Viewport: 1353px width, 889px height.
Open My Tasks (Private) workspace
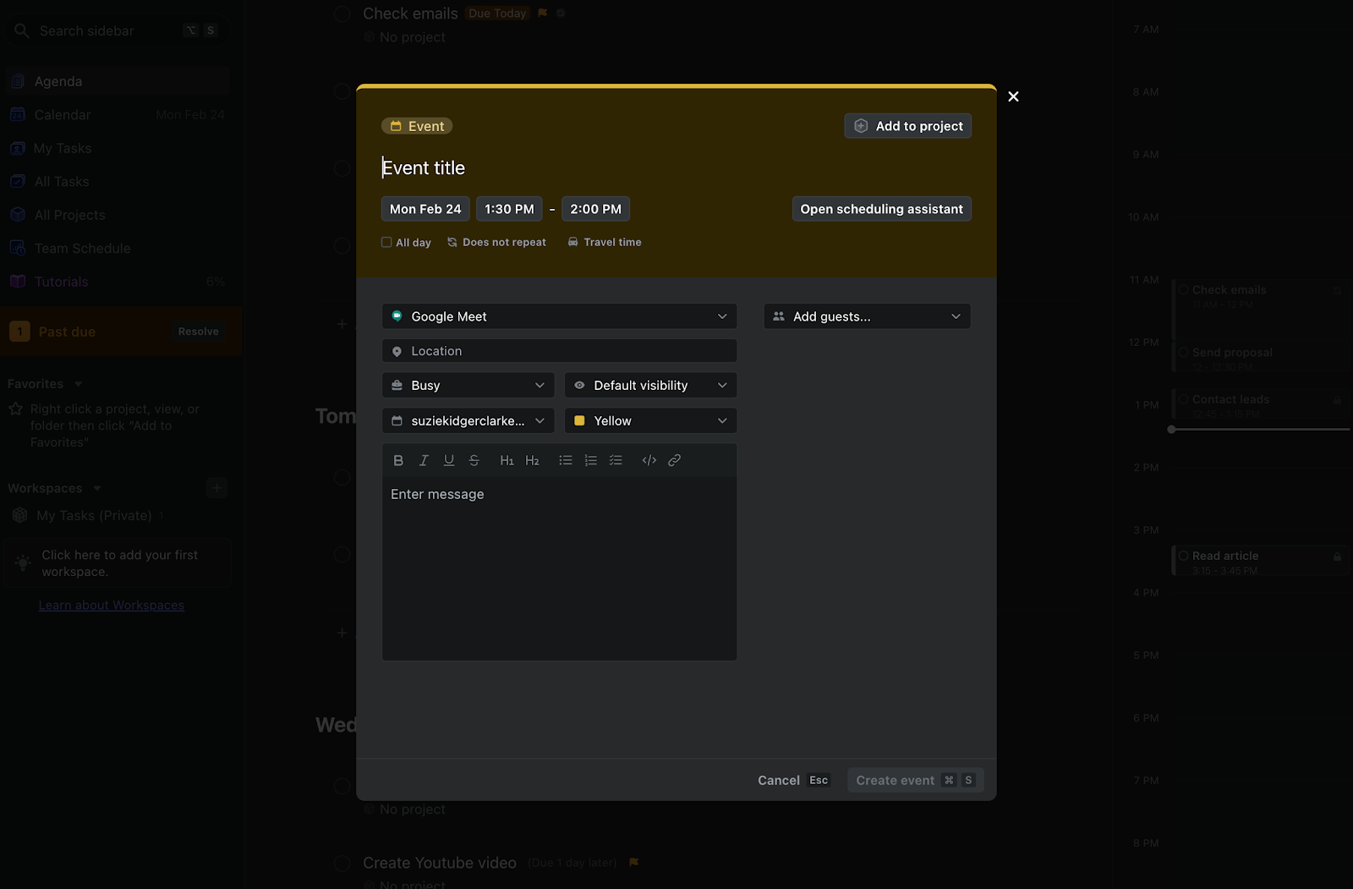(x=94, y=515)
